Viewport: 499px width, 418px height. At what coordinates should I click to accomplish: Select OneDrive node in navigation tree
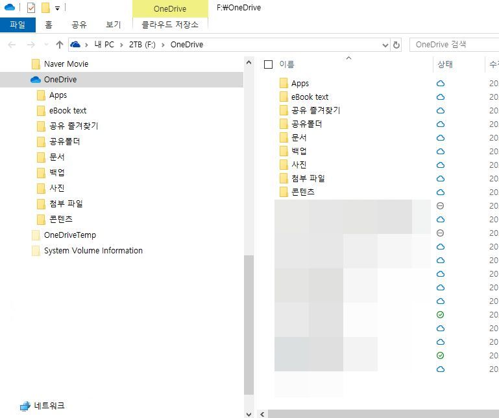coord(121,80)
